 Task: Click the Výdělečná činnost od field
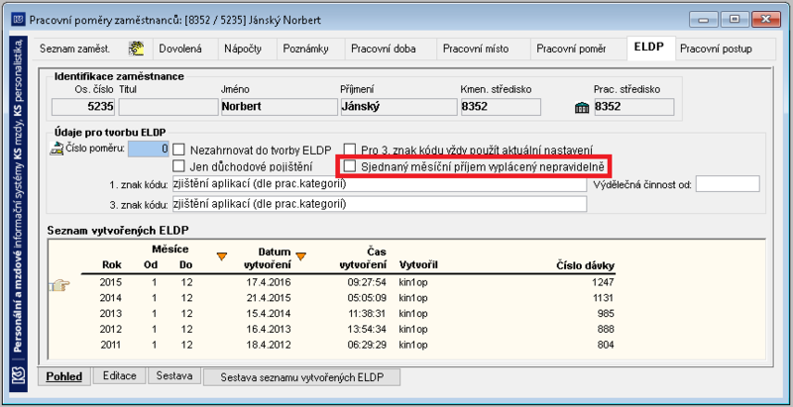point(728,184)
